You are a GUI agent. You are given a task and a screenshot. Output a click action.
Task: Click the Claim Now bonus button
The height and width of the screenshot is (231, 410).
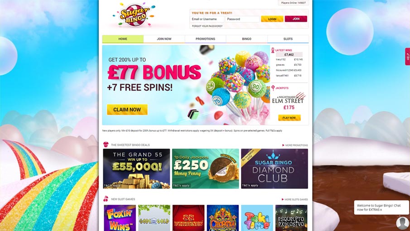(127, 110)
